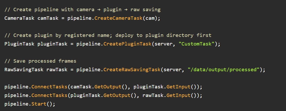Viewport: 286px width, 111px height.
Task: Click the comment about camera plugin raw saving
Action: pos(82,10)
